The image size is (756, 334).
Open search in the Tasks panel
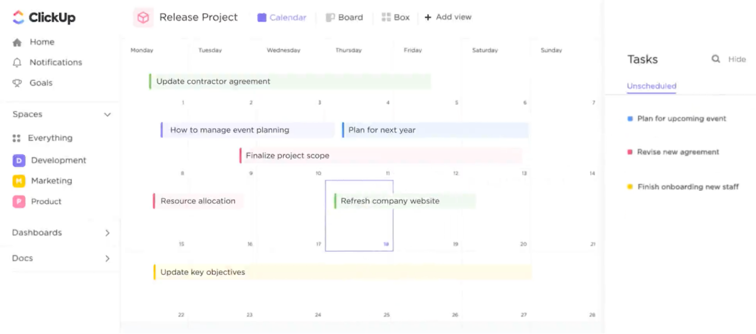(716, 59)
